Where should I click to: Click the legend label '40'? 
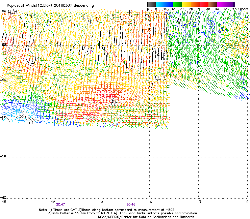[x=217, y=9]
